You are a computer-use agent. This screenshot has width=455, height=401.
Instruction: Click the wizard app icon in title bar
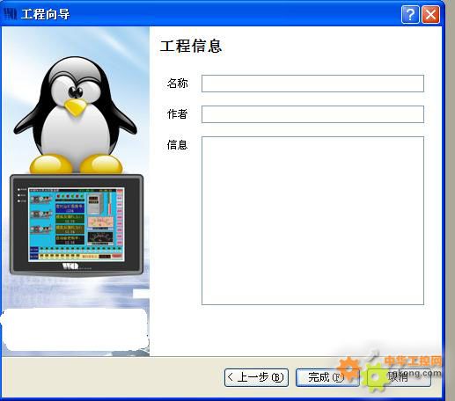(11, 13)
